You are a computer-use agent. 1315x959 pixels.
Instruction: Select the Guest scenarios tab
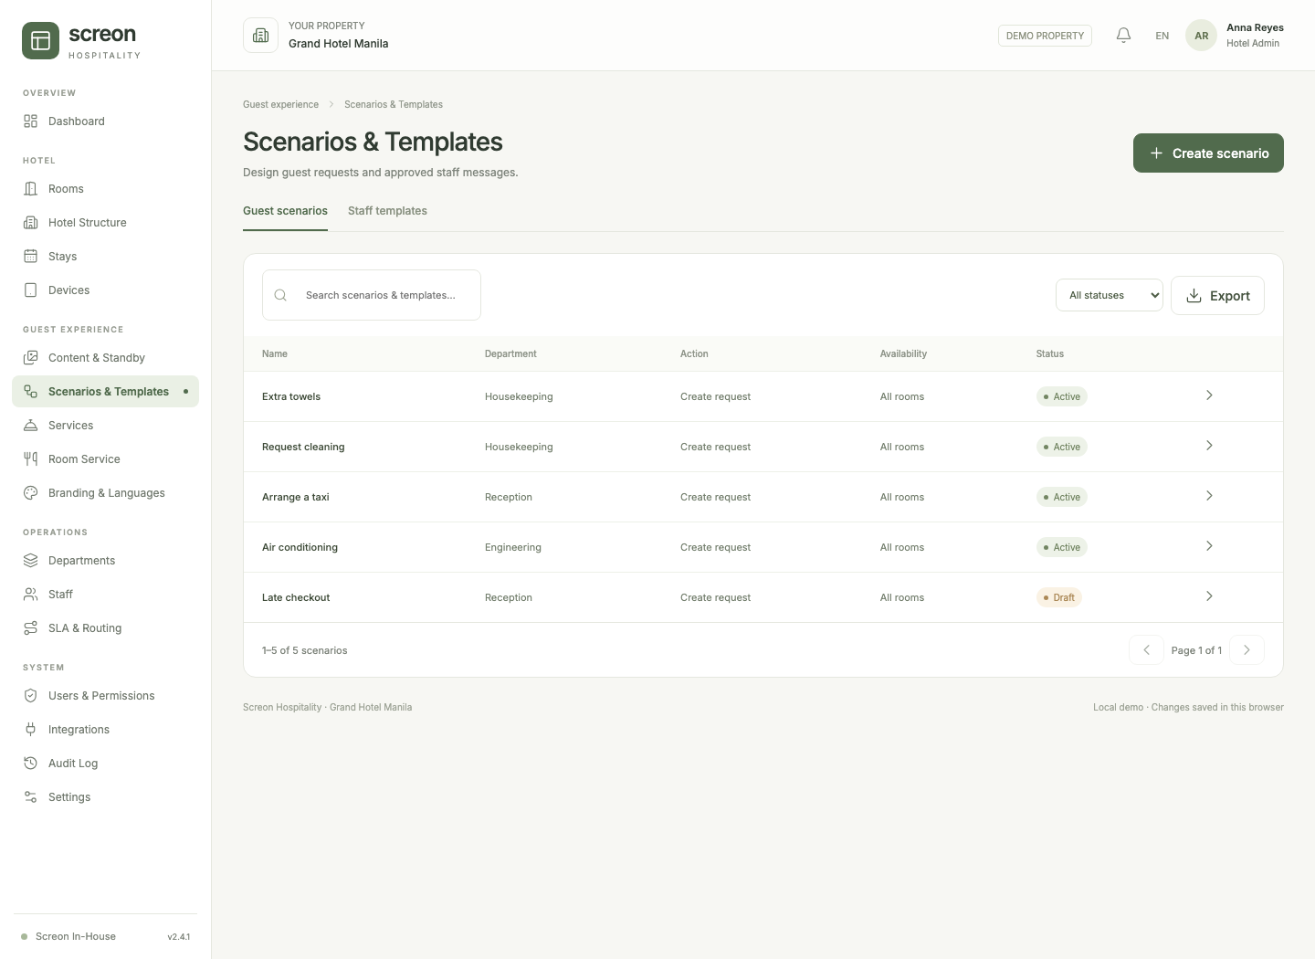click(x=285, y=211)
